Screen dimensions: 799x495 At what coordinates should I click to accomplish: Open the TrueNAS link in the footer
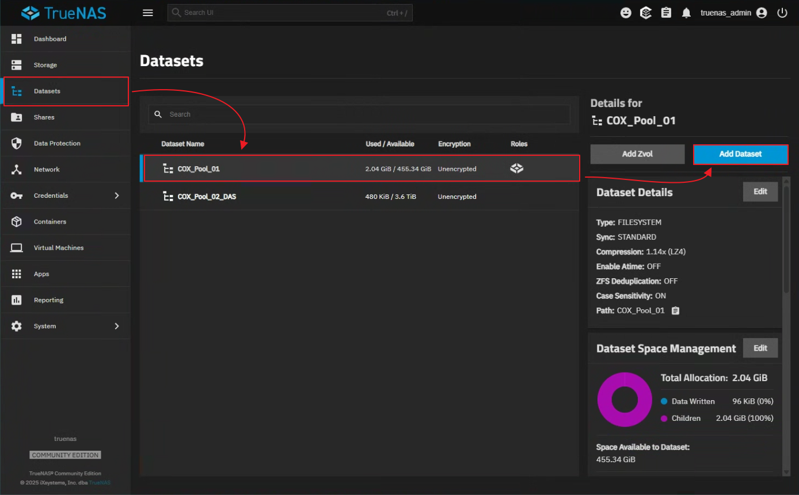(100, 482)
